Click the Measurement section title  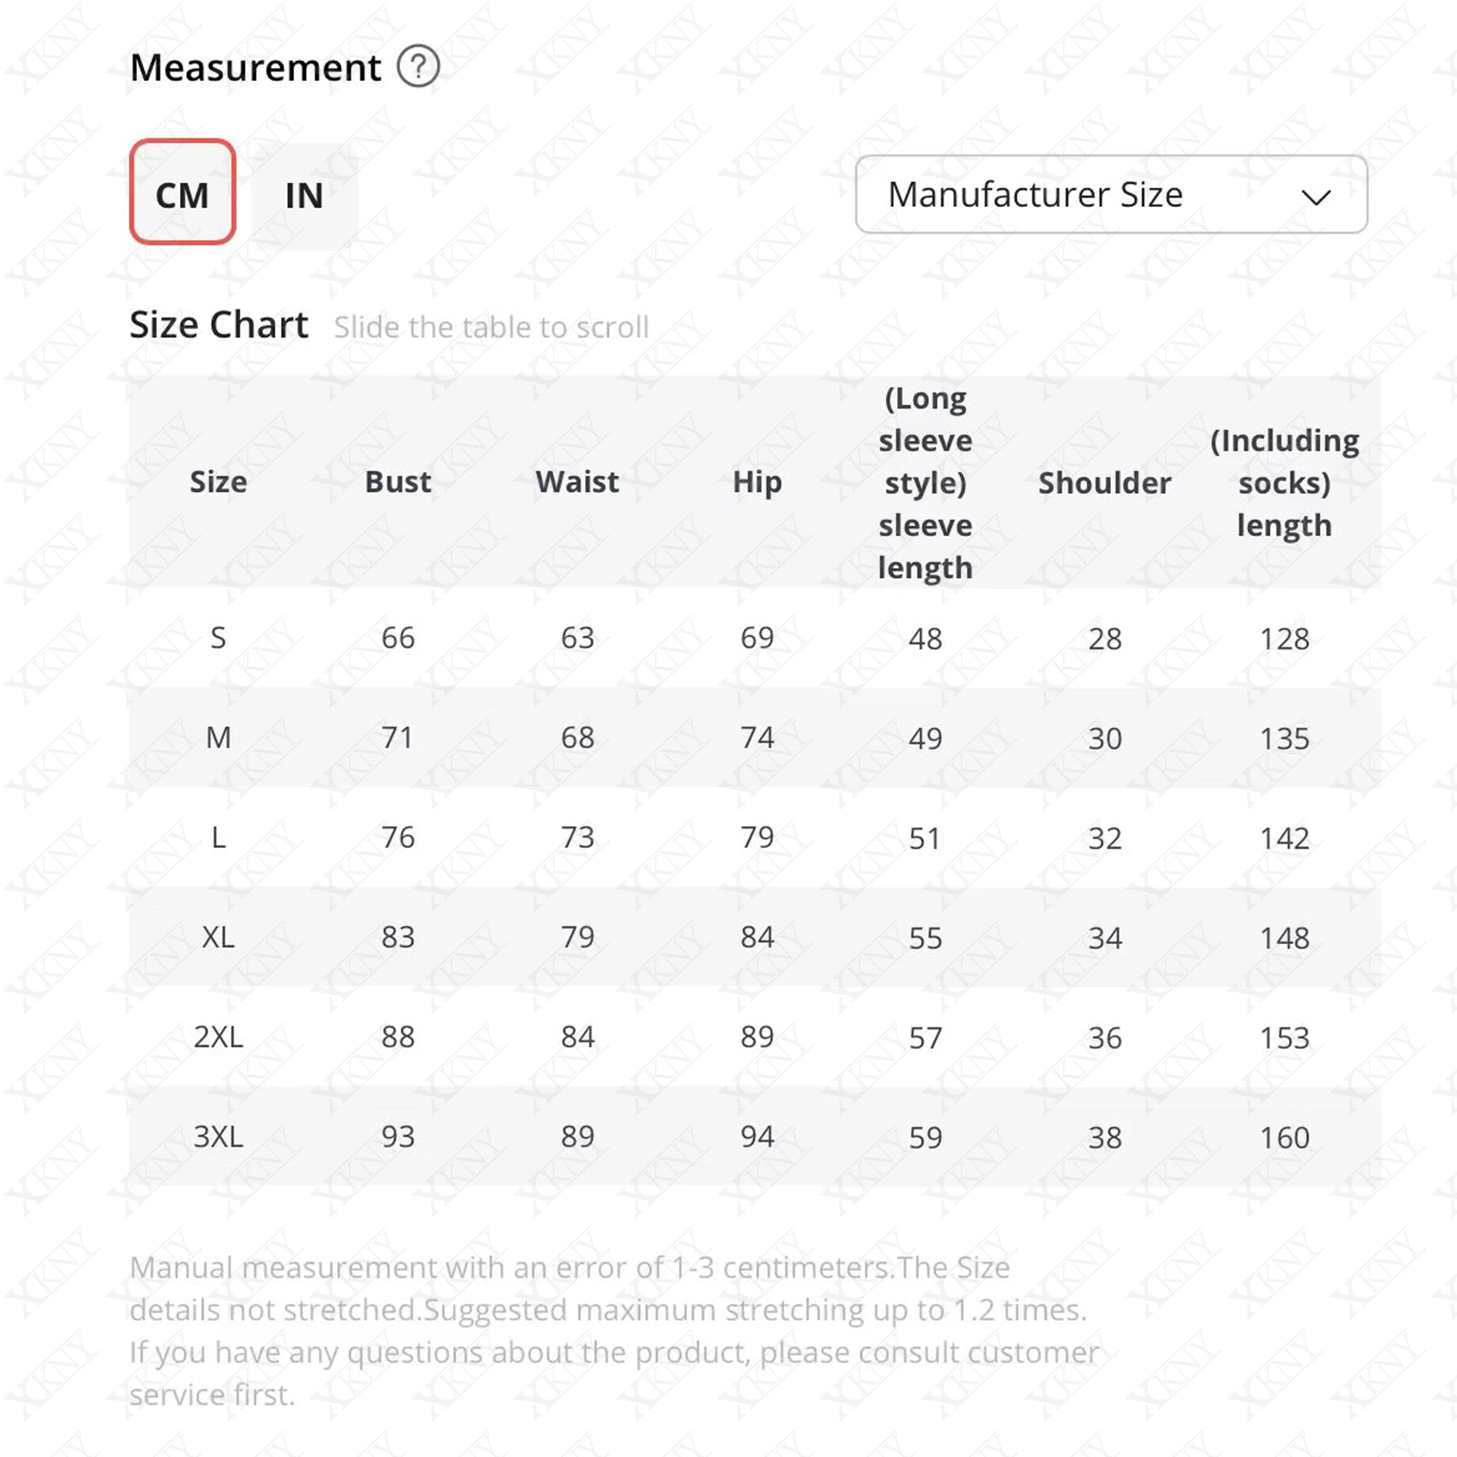(x=255, y=66)
